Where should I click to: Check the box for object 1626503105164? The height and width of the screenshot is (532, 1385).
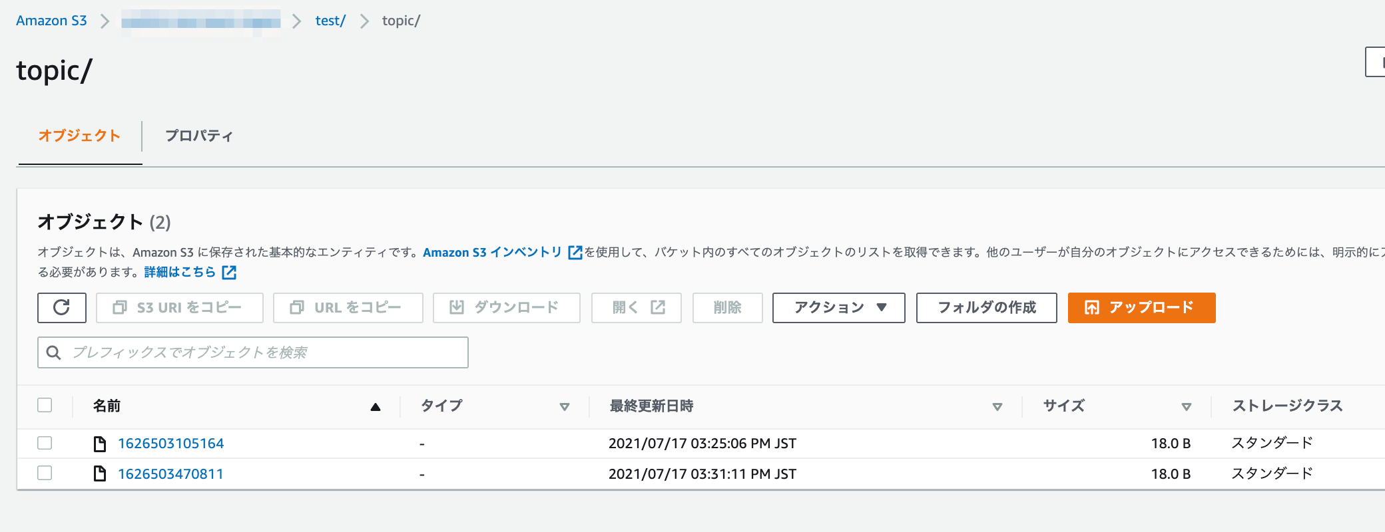(x=45, y=443)
